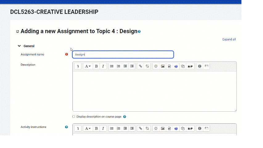Insert H5P content in Description editor
This screenshot has height=148, width=263.
190,66
